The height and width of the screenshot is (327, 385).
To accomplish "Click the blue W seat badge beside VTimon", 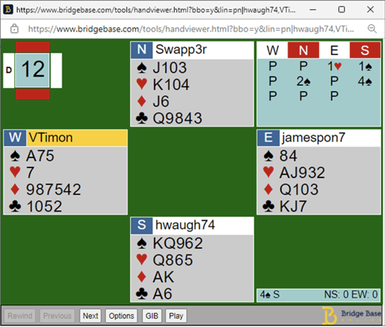I will click(x=15, y=138).
